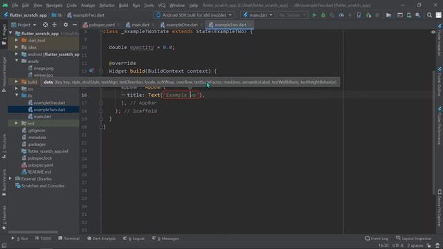Click the locate/scroll-from-source target icon
Viewport: 443px width, 249px height.
click(45, 25)
